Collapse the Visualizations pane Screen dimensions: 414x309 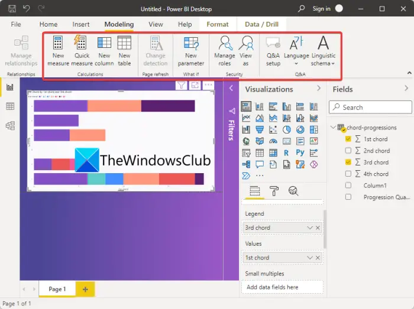(x=319, y=88)
